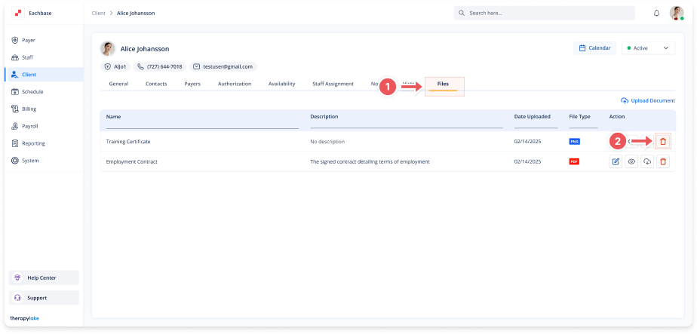This screenshot has height=334, width=697.
Task: Click the theropylake logo
Action: [24, 318]
